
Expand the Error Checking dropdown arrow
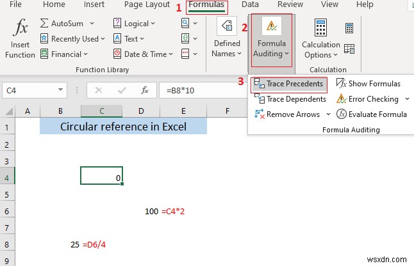click(408, 99)
